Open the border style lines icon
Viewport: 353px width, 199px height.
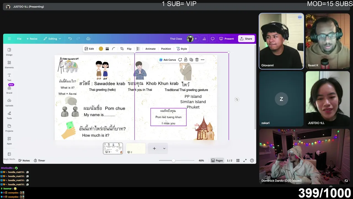(x=107, y=49)
